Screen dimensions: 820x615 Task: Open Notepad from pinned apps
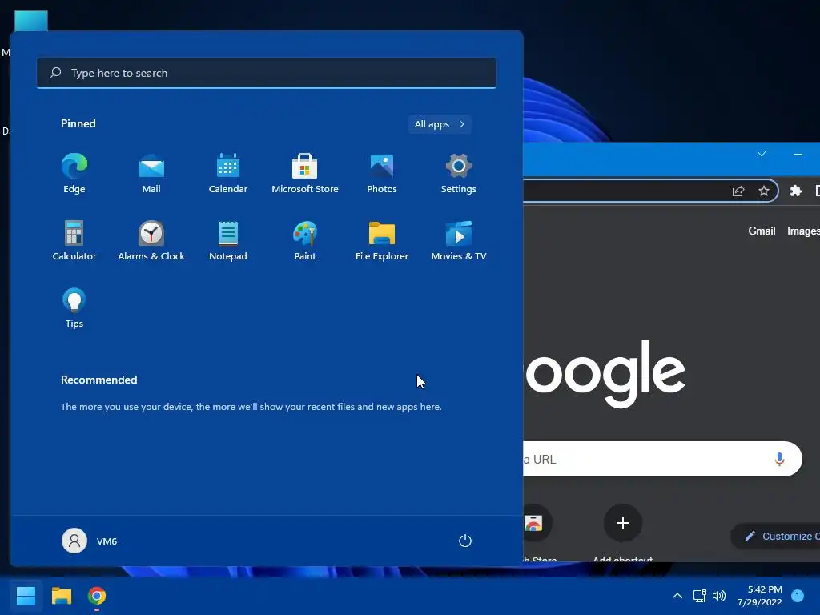click(x=228, y=240)
